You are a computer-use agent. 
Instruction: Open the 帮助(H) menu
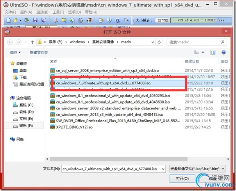pos(91,12)
